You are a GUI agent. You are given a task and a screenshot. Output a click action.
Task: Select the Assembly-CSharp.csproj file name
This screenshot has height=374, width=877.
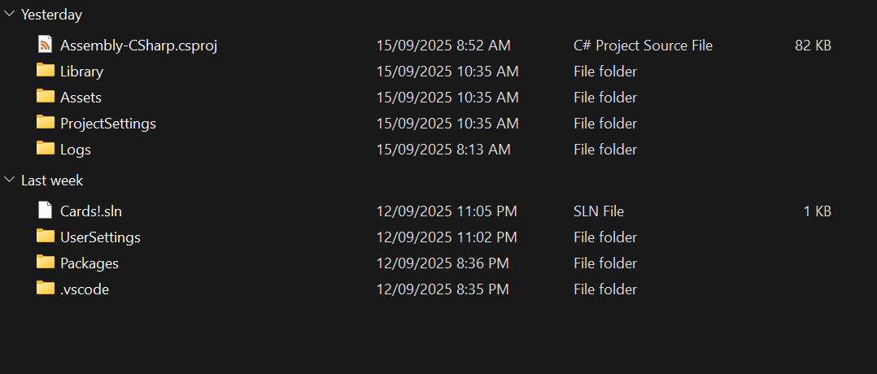(138, 46)
